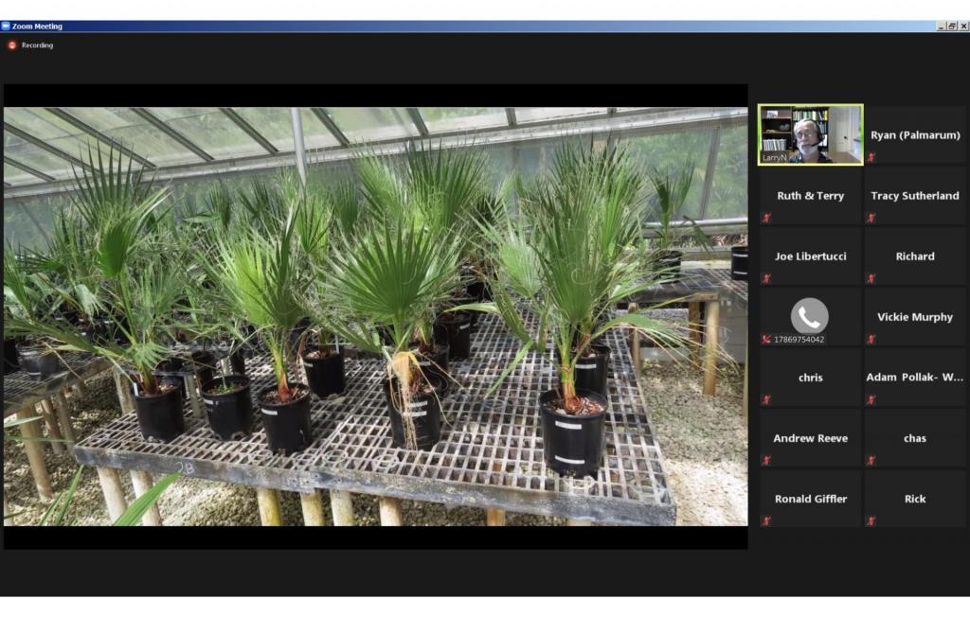Click muted mic icon on Ronald Giffler
Viewport: 970px width, 617px height.
[766, 520]
